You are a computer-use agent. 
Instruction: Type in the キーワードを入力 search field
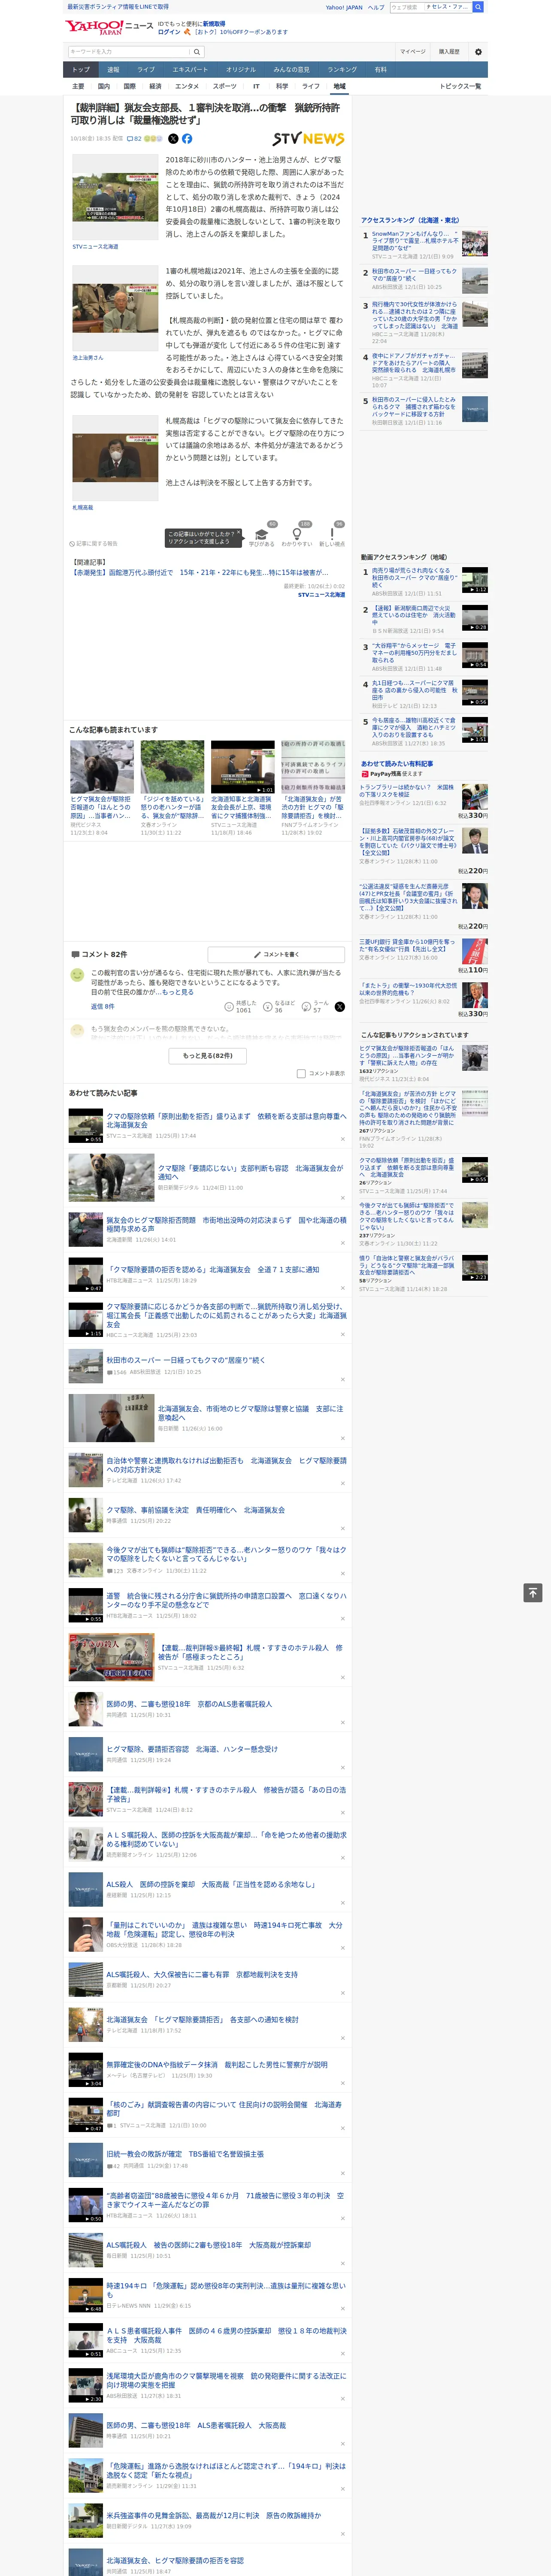[x=129, y=52]
